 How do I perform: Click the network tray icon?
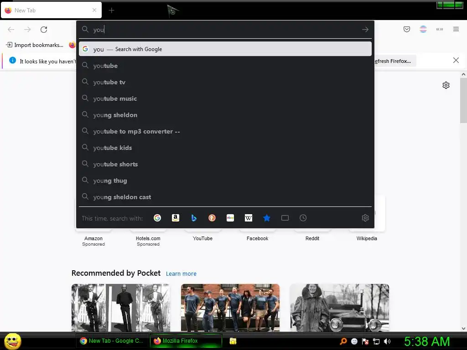click(376, 341)
